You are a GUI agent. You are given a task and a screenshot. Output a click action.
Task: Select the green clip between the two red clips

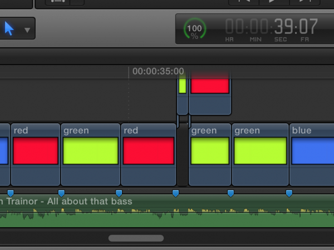pyautogui.click(x=91, y=154)
